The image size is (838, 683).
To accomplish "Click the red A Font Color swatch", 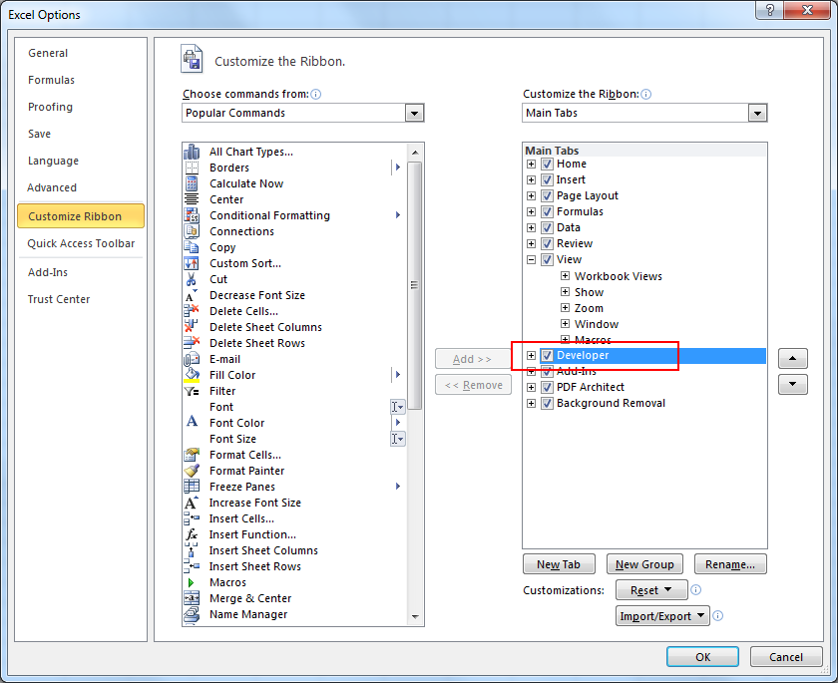I will [x=194, y=423].
